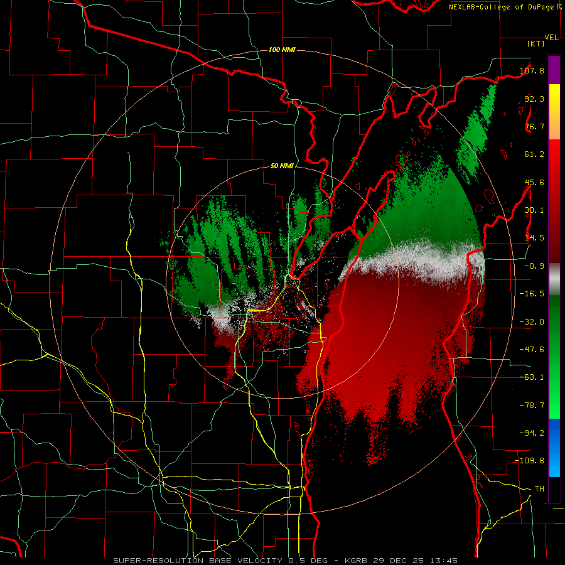The height and width of the screenshot is (565, 565).
Task: Click the [KT] units label
Action: point(536,43)
